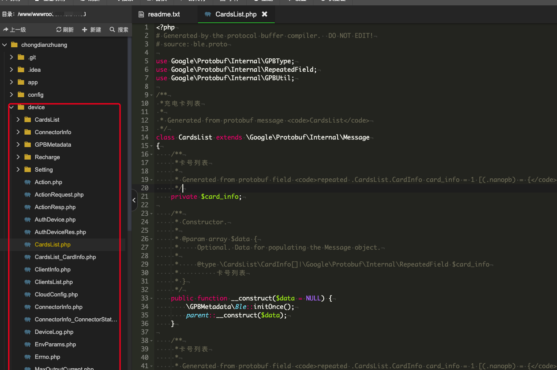Fold the __construct function at line 33
Screen dimensions: 557x370
click(x=152, y=298)
